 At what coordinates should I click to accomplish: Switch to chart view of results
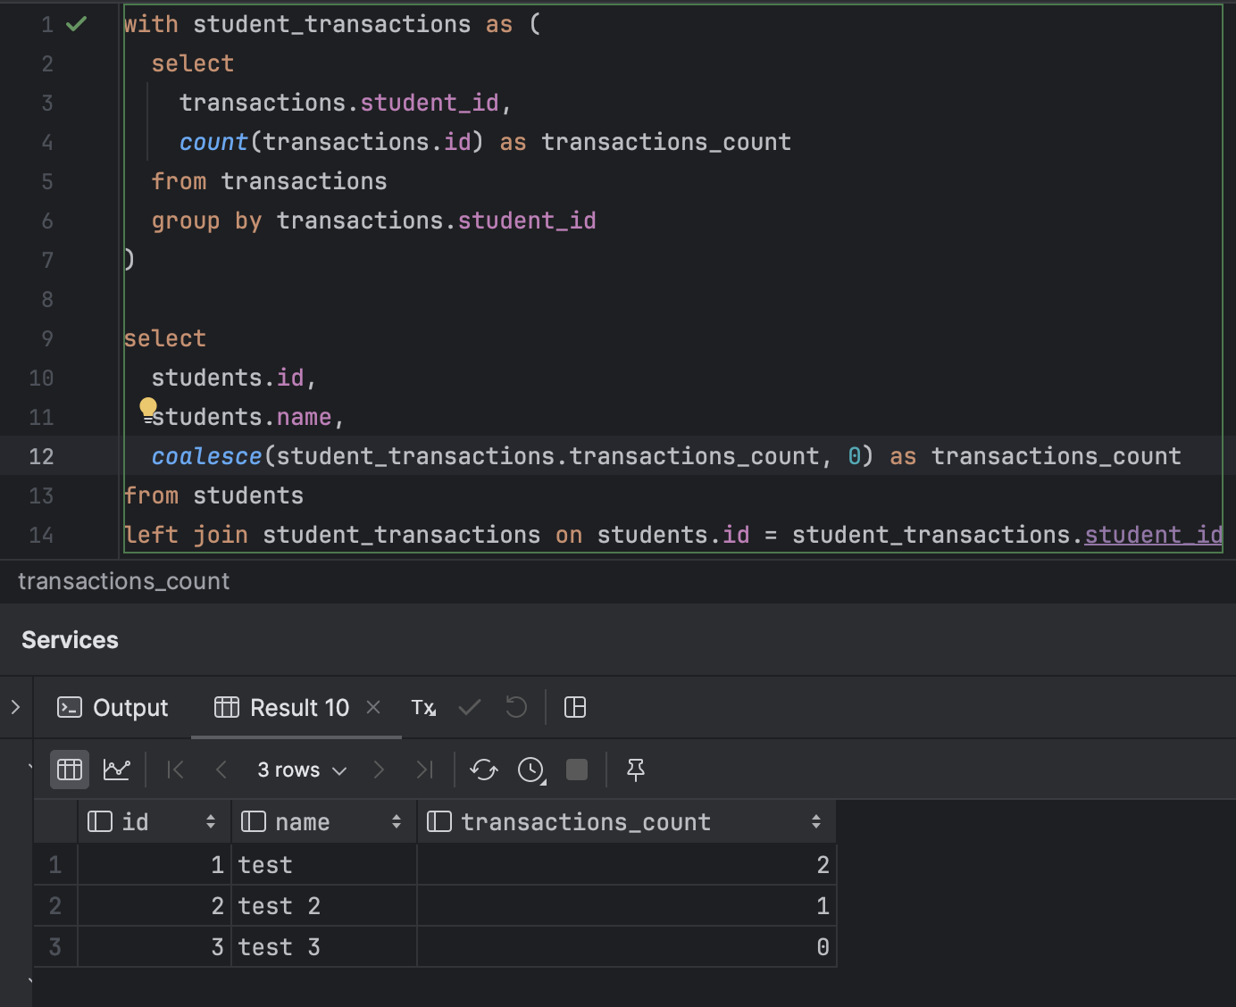coord(117,770)
